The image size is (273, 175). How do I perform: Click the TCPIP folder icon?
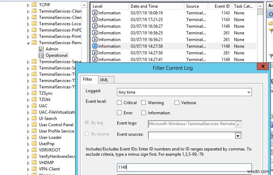34,5
